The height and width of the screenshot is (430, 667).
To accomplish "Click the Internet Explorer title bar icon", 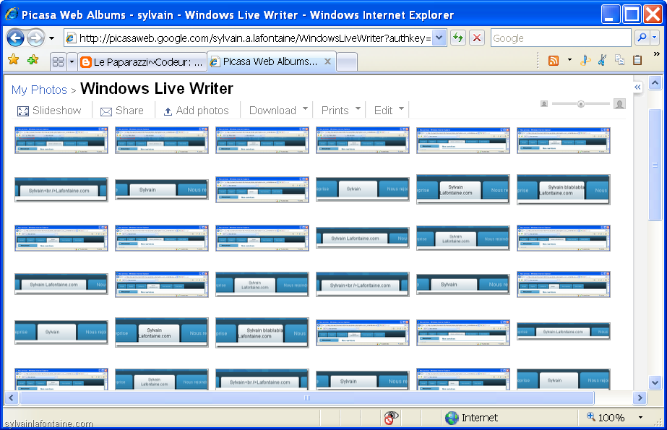I will point(12,14).
